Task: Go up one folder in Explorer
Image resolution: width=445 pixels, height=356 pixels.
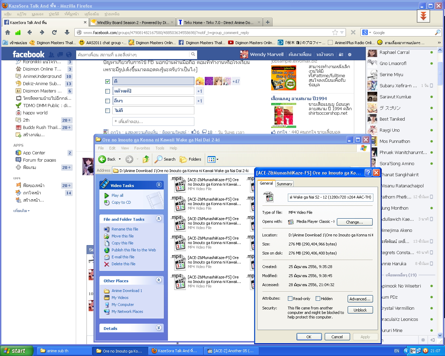Action: click(146, 159)
